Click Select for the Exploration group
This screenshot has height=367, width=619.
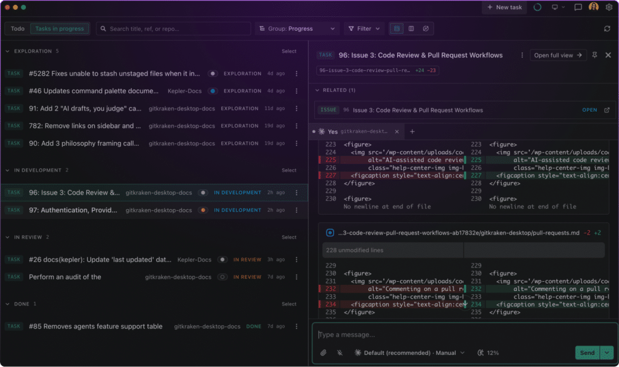click(289, 51)
